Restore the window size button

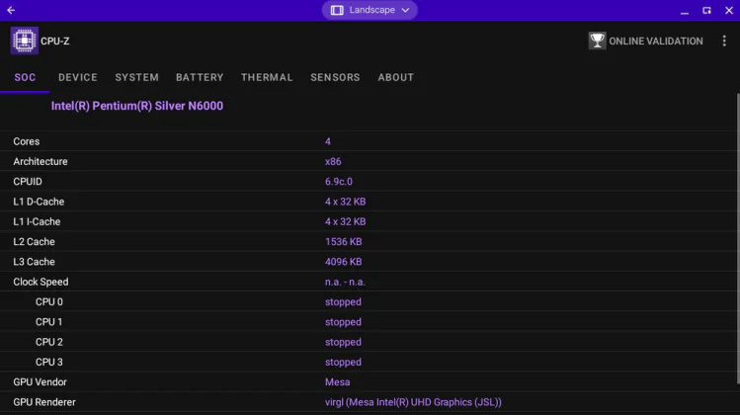[706, 11]
